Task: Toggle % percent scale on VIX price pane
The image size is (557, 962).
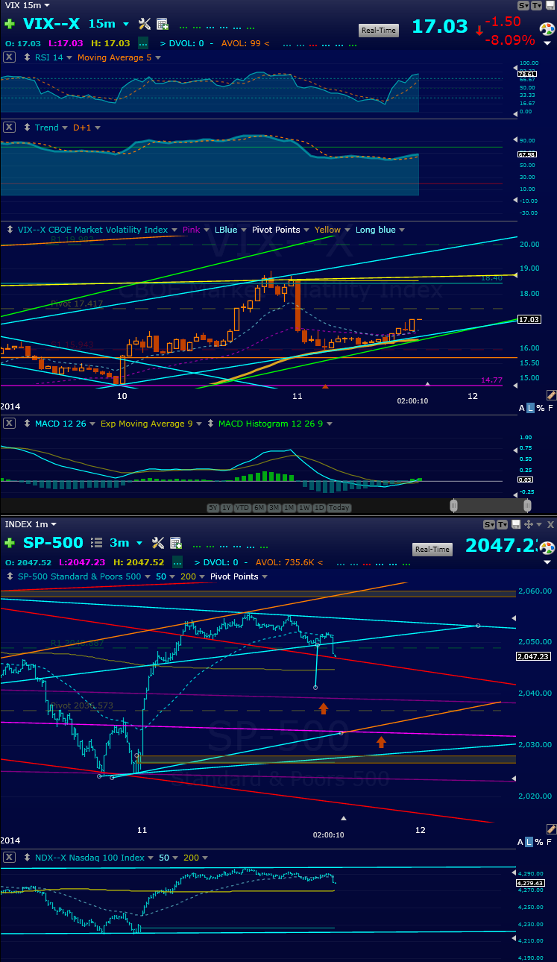Action: coord(541,408)
